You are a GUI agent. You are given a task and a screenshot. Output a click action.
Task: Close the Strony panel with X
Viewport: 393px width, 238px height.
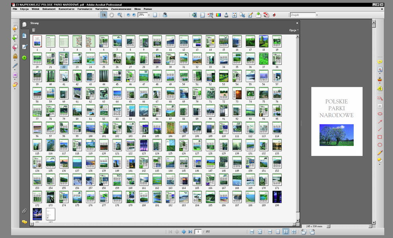click(297, 23)
